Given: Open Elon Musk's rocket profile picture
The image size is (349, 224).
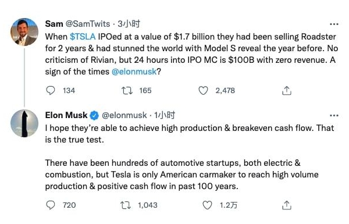Looking at the screenshot, I should pos(24,123).
